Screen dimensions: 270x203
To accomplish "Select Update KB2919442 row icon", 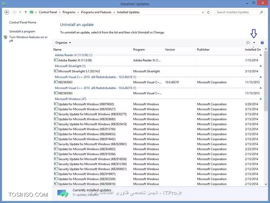I will (x=56, y=139).
